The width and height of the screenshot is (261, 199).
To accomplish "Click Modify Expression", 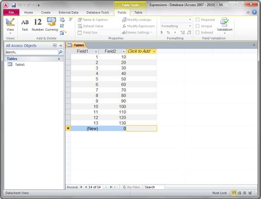I will tap(139, 26).
